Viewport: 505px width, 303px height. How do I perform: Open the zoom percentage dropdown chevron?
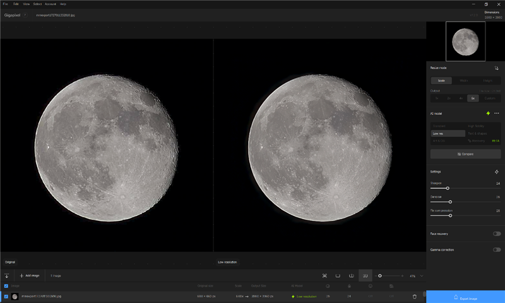click(x=422, y=276)
